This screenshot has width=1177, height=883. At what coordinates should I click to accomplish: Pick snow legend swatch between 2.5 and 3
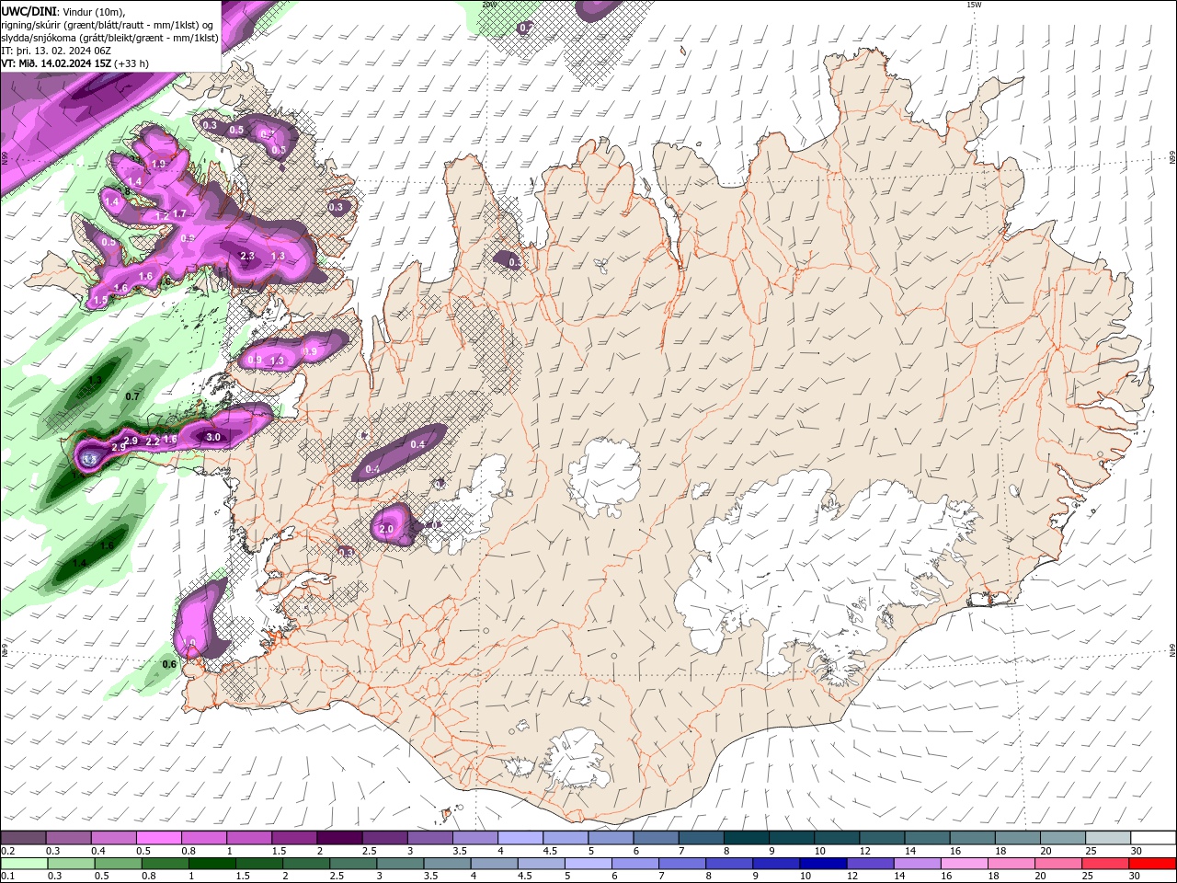[x=383, y=837]
